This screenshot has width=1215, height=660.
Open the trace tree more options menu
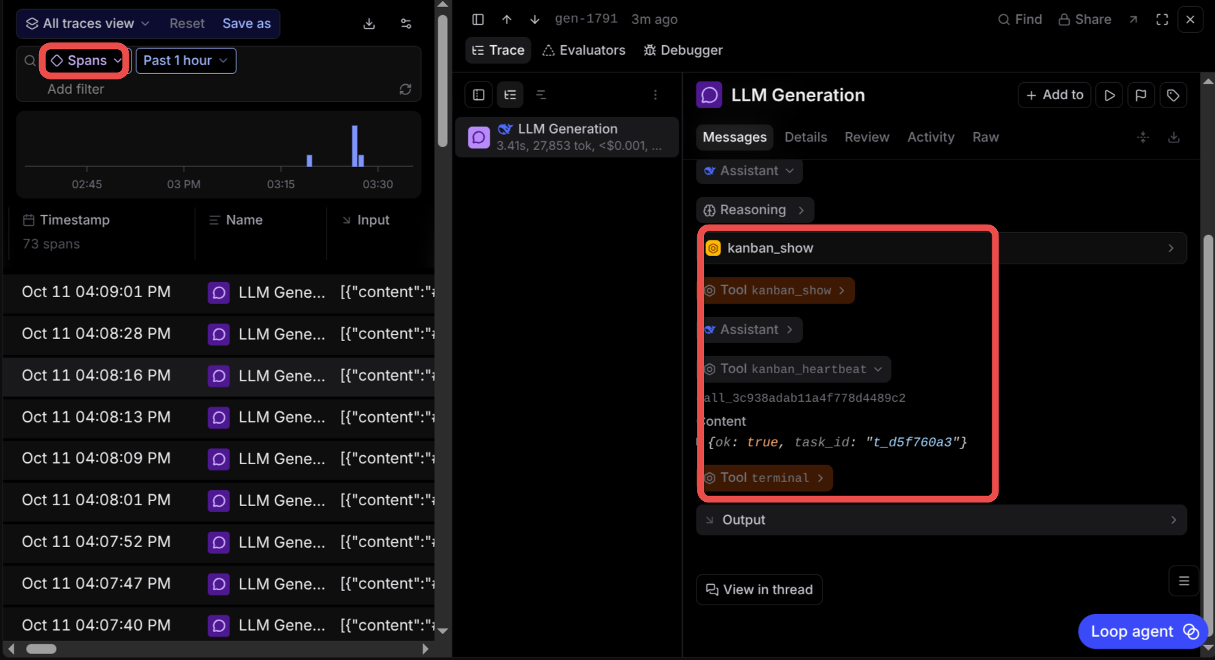655,94
